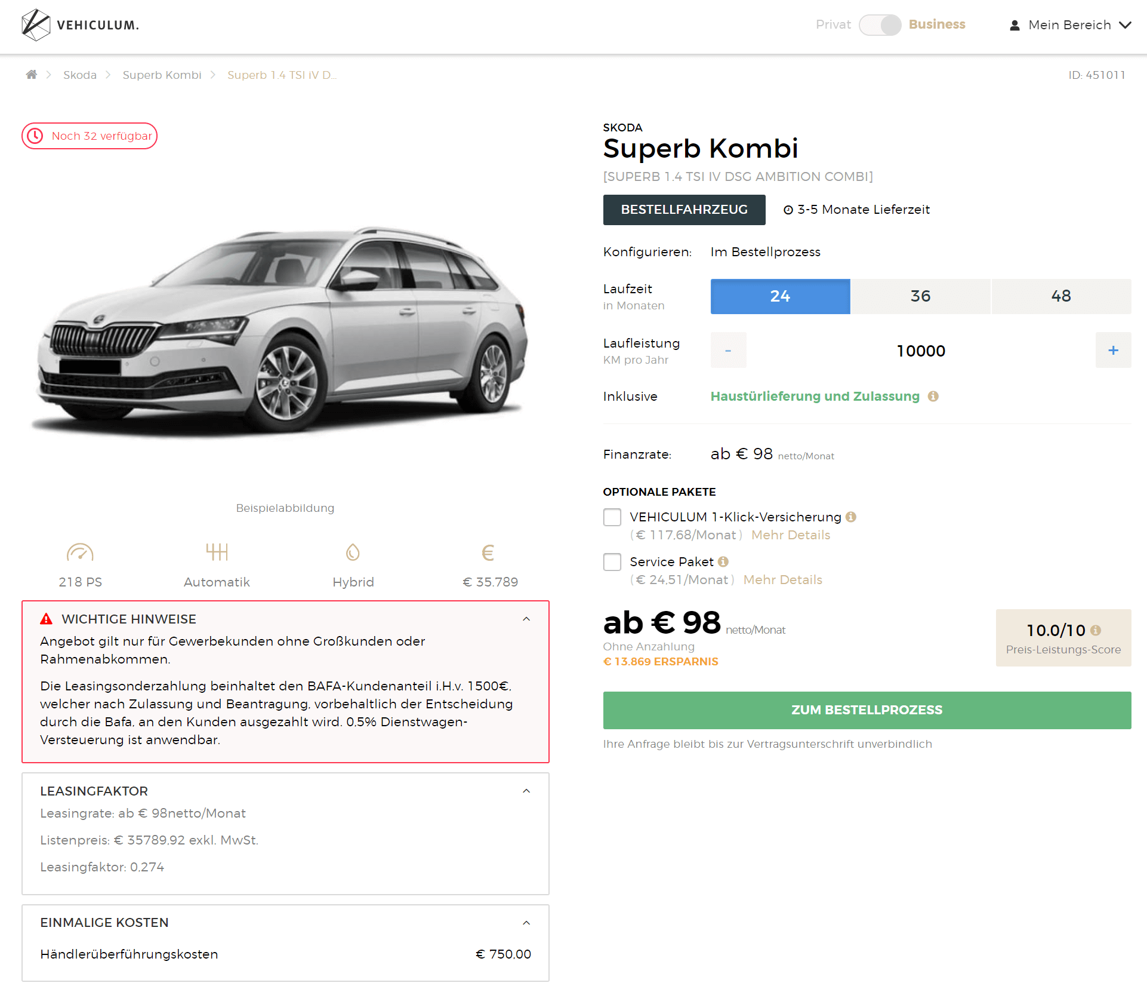Image resolution: width=1147 pixels, height=995 pixels.
Task: Open info icon next to Service Paket
Action: pyautogui.click(x=723, y=562)
